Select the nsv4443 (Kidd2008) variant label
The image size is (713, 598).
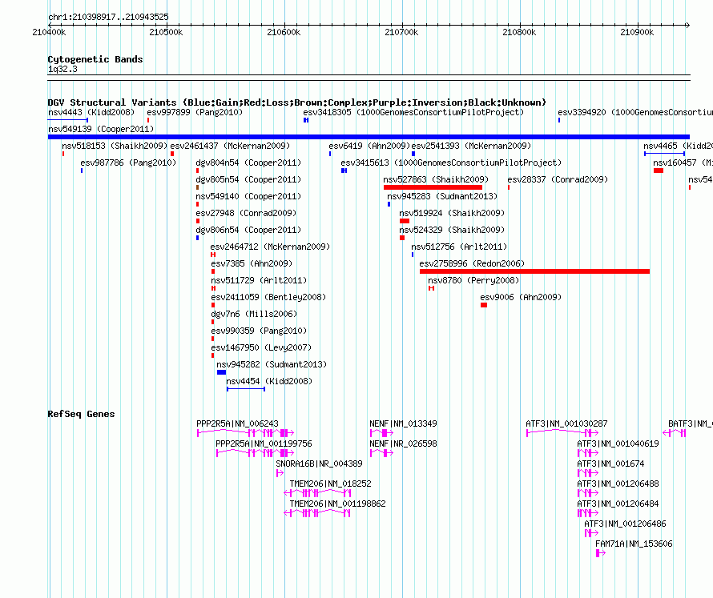pyautogui.click(x=91, y=112)
